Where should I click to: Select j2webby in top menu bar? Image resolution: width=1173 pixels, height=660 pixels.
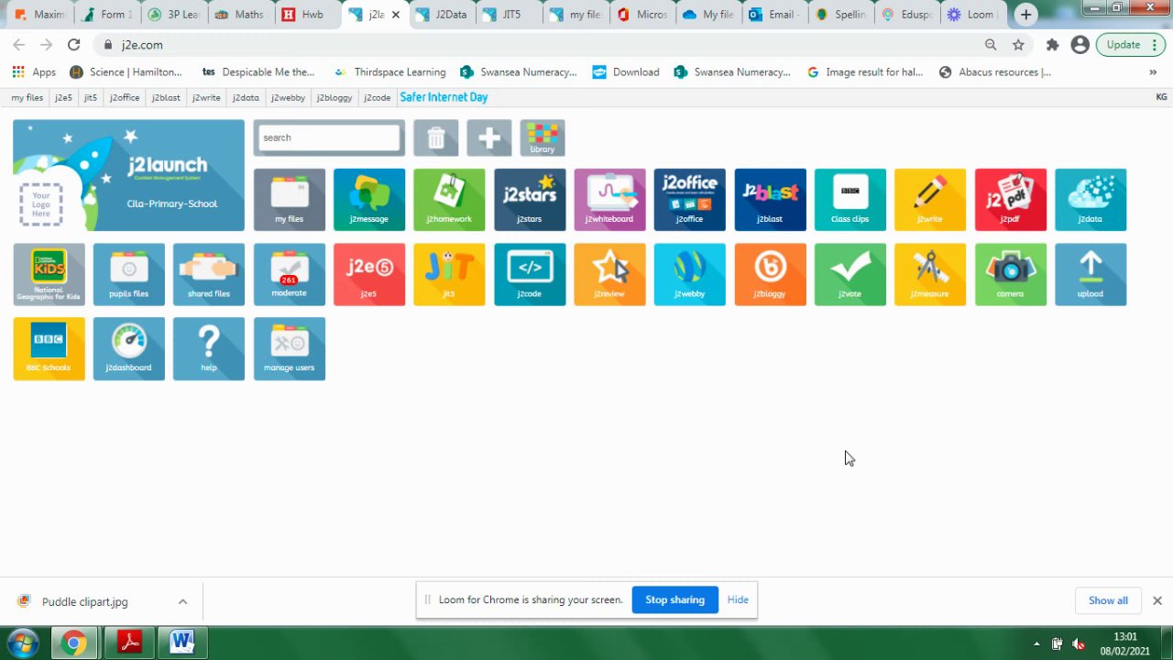pyautogui.click(x=289, y=97)
